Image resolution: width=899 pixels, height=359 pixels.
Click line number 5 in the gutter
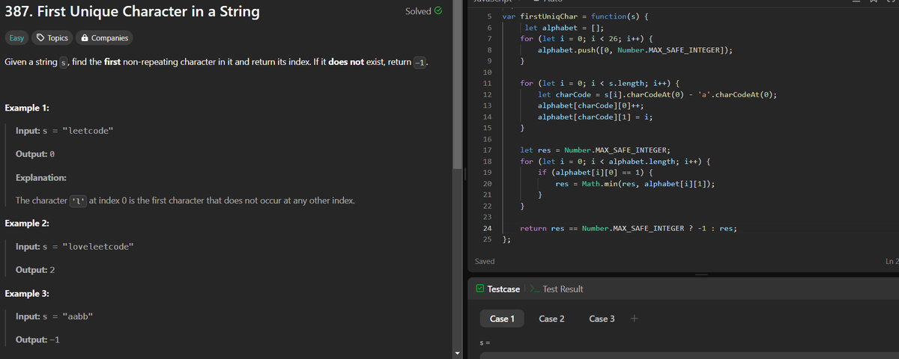tap(488, 16)
